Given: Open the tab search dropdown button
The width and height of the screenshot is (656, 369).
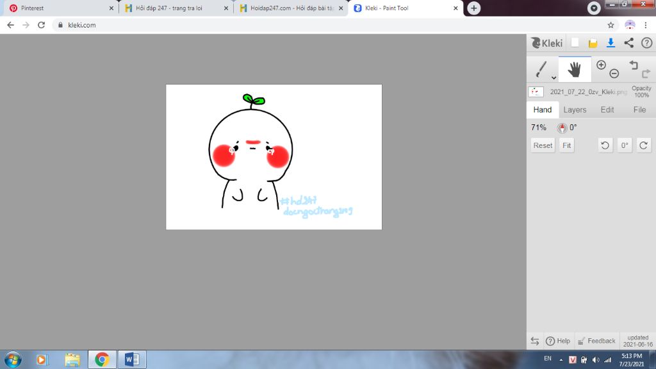Looking at the screenshot, I should (x=594, y=8).
